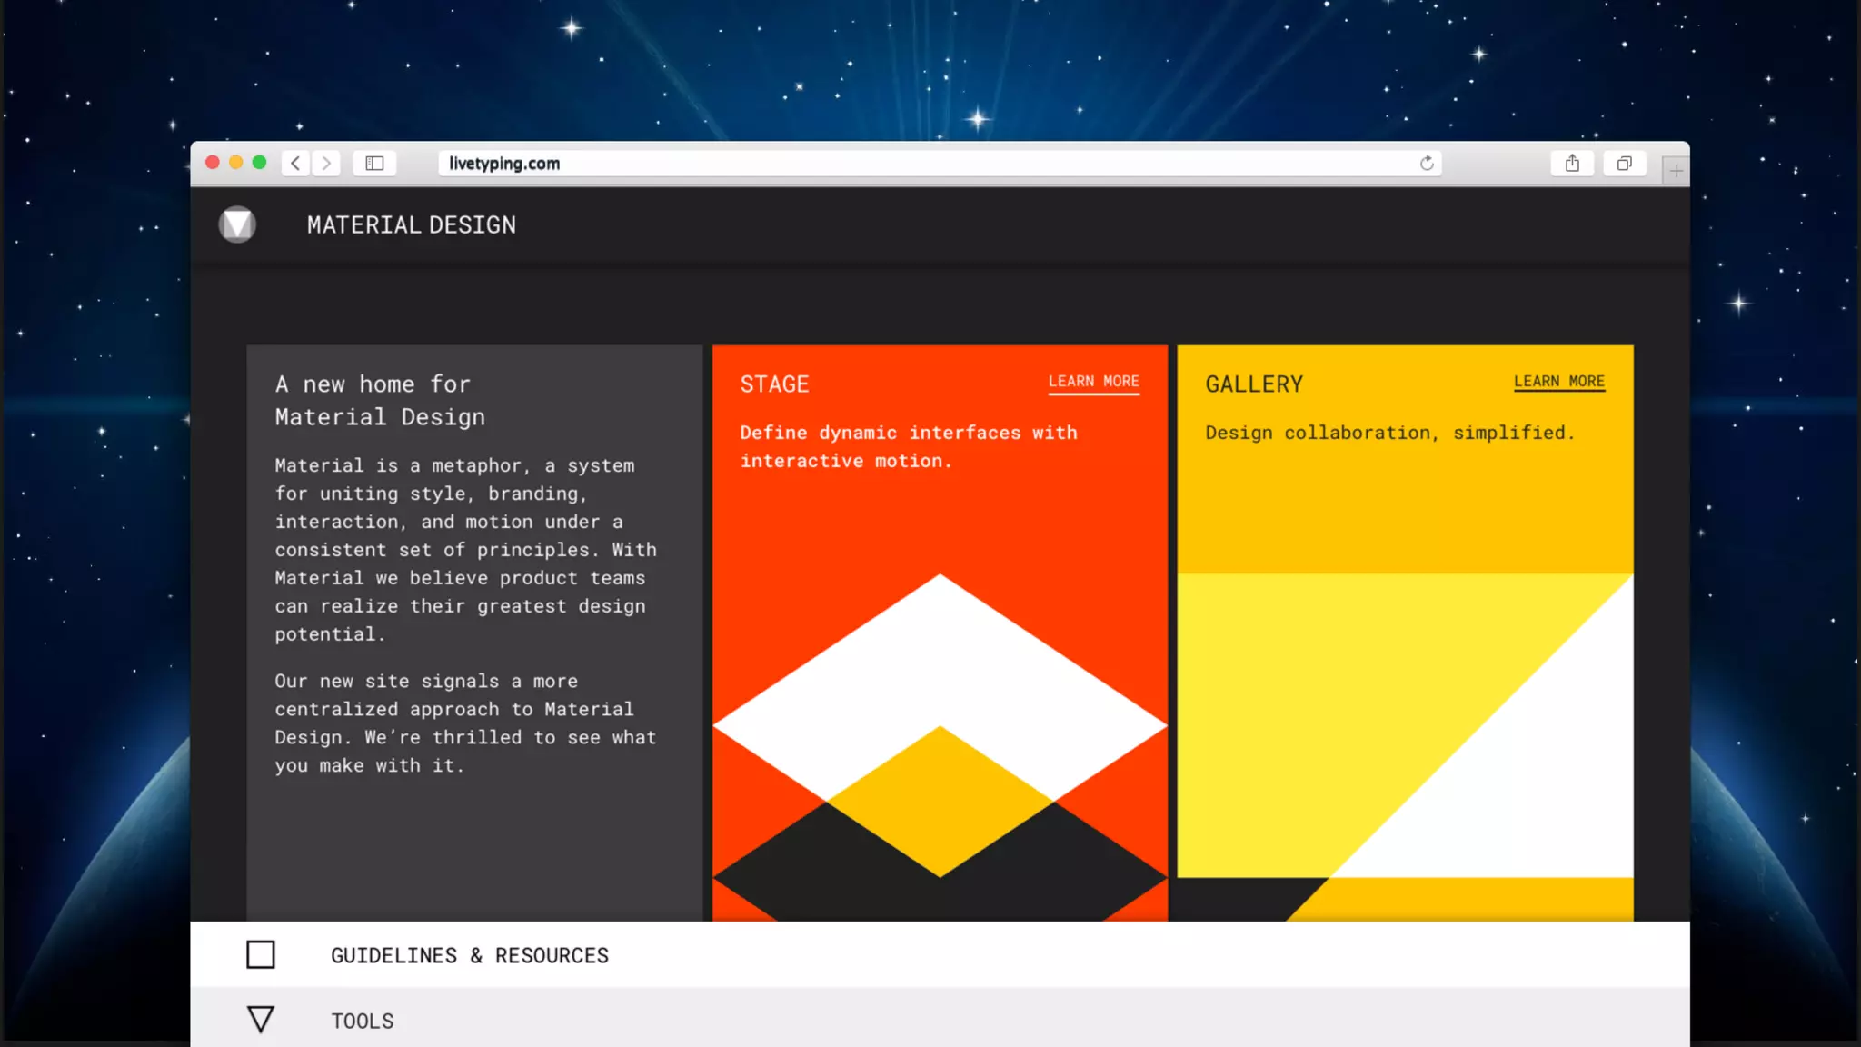Image resolution: width=1861 pixels, height=1047 pixels.
Task: Click the orange Stage card artwork
Action: pyautogui.click(x=940, y=745)
